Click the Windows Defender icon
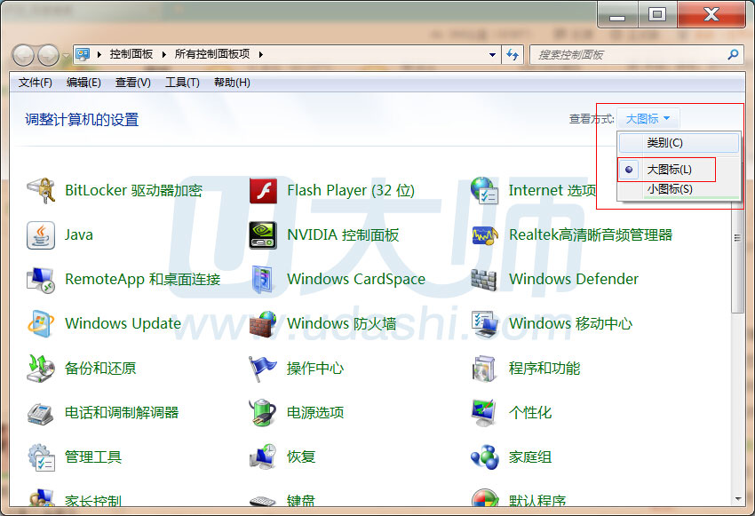The height and width of the screenshot is (516, 755). [x=485, y=279]
